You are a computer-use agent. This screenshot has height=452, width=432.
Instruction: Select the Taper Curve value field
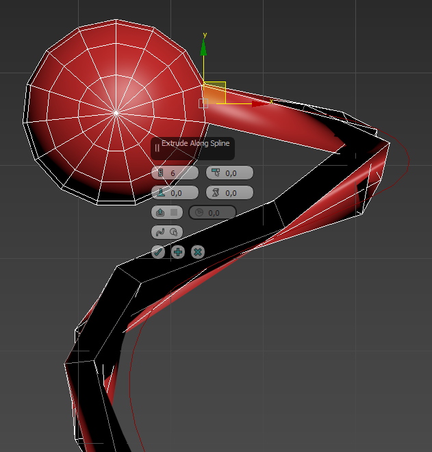(175, 192)
